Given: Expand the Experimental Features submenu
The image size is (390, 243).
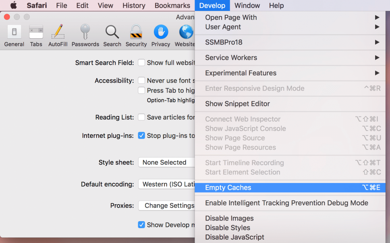Looking at the screenshot, I should coord(290,73).
